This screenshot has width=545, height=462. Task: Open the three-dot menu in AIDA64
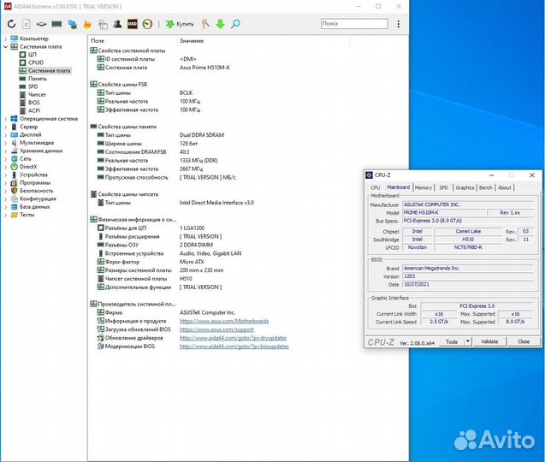pos(399,24)
